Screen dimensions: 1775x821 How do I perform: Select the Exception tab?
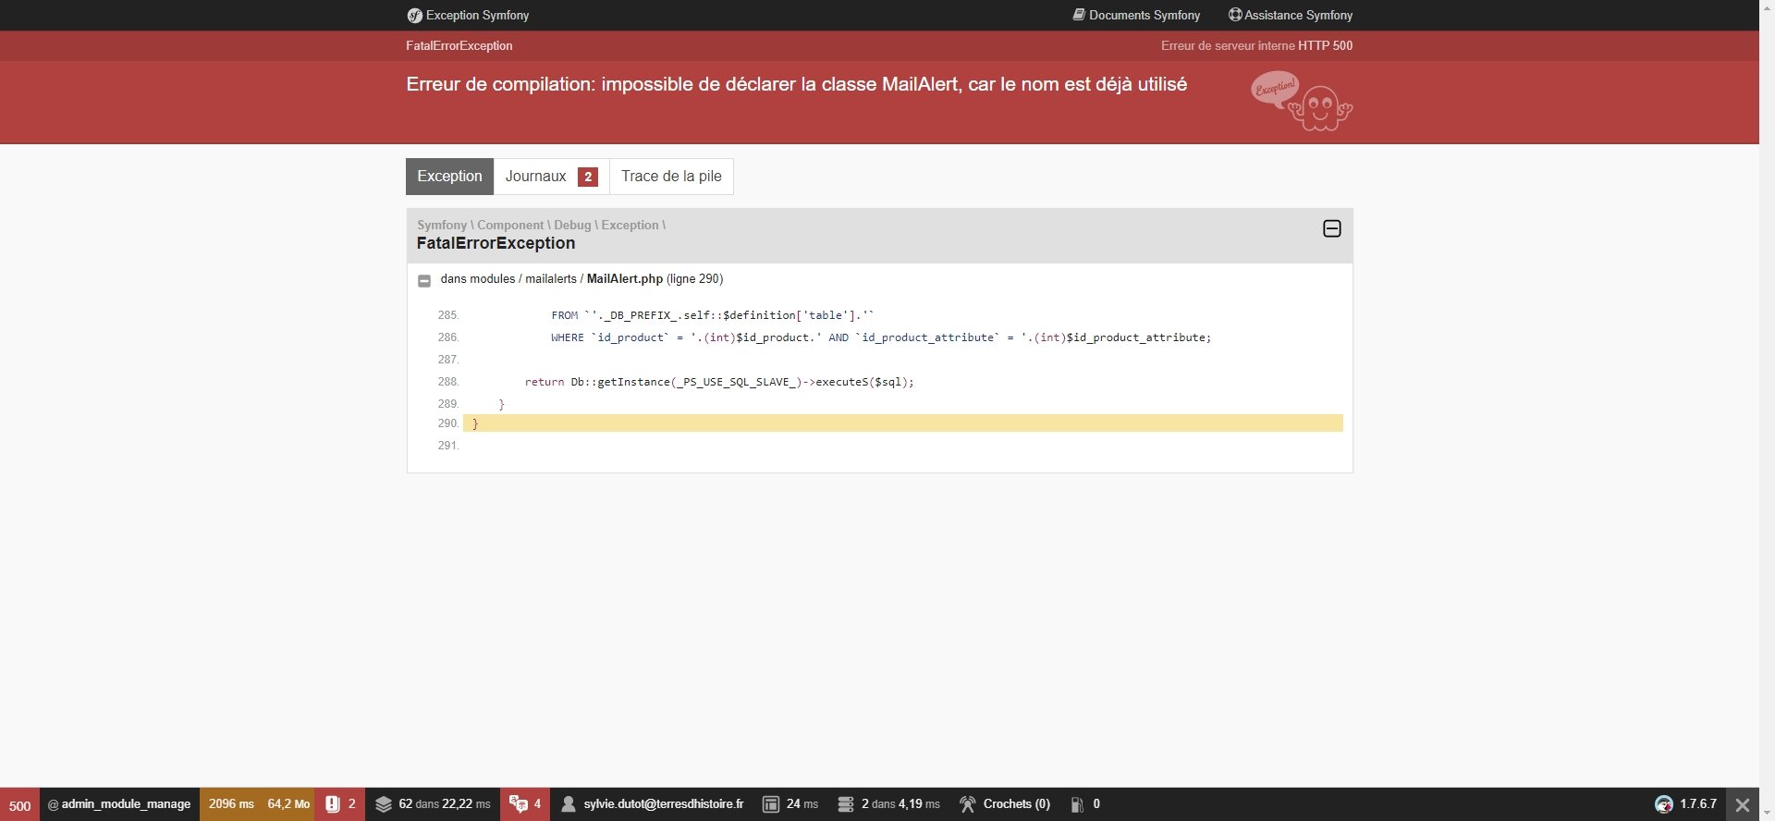449,177
